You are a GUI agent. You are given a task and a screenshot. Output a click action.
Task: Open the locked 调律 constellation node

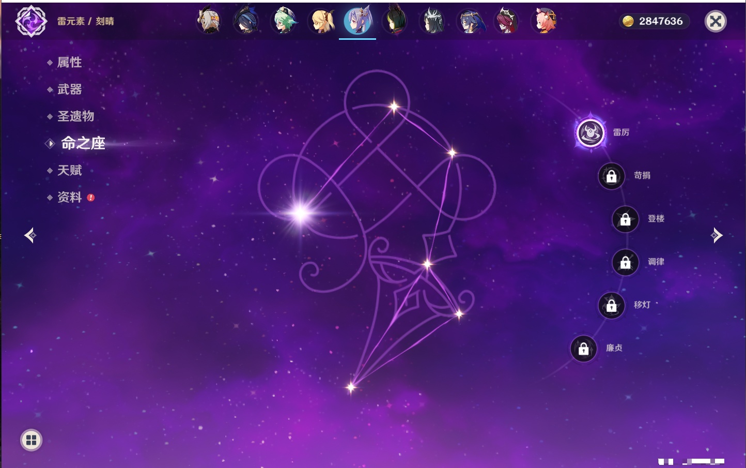pos(626,262)
